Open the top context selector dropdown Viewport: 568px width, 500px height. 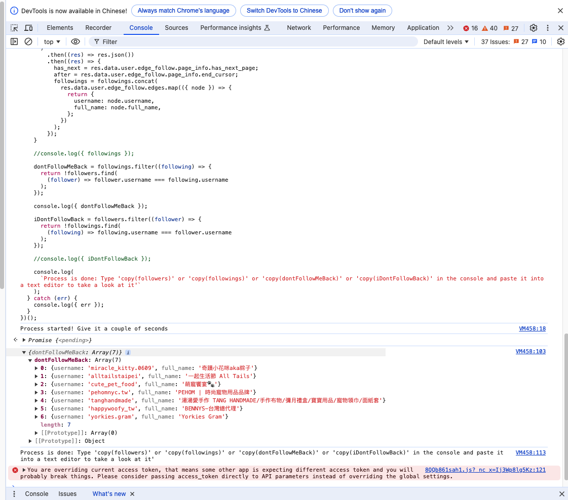click(52, 41)
